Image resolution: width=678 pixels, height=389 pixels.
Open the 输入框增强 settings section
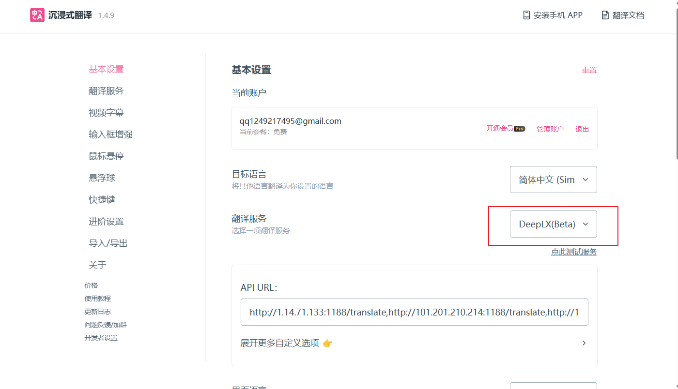[x=109, y=134]
